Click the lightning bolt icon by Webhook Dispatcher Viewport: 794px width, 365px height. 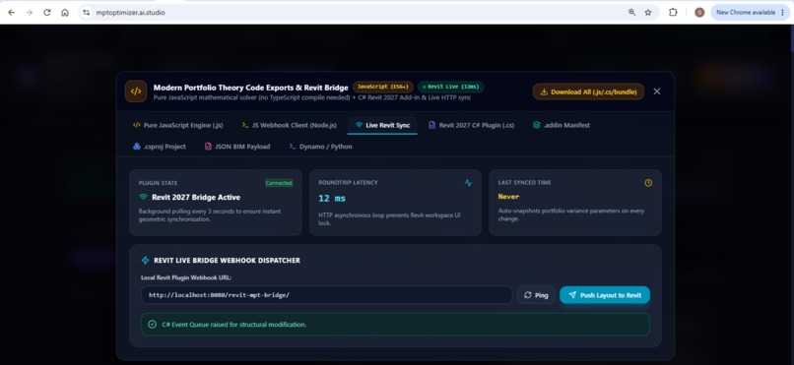(146, 261)
